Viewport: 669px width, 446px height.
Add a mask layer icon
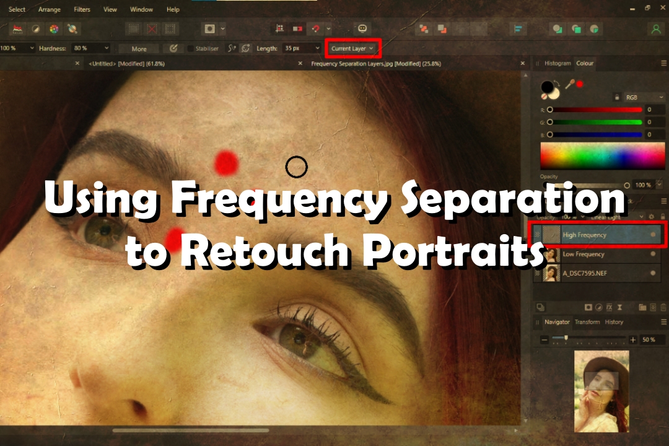(588, 307)
